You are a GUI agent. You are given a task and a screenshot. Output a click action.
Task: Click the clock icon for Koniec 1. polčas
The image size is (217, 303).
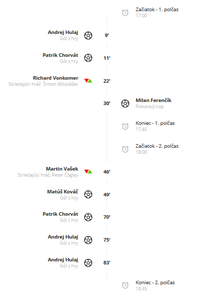pos(125,126)
